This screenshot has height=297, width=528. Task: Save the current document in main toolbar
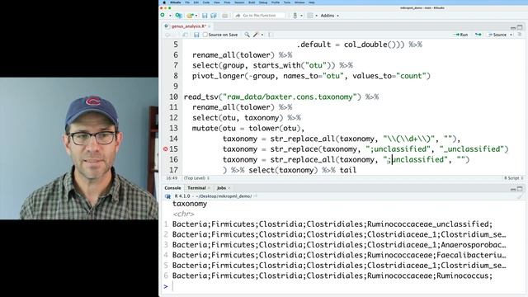[205, 16]
